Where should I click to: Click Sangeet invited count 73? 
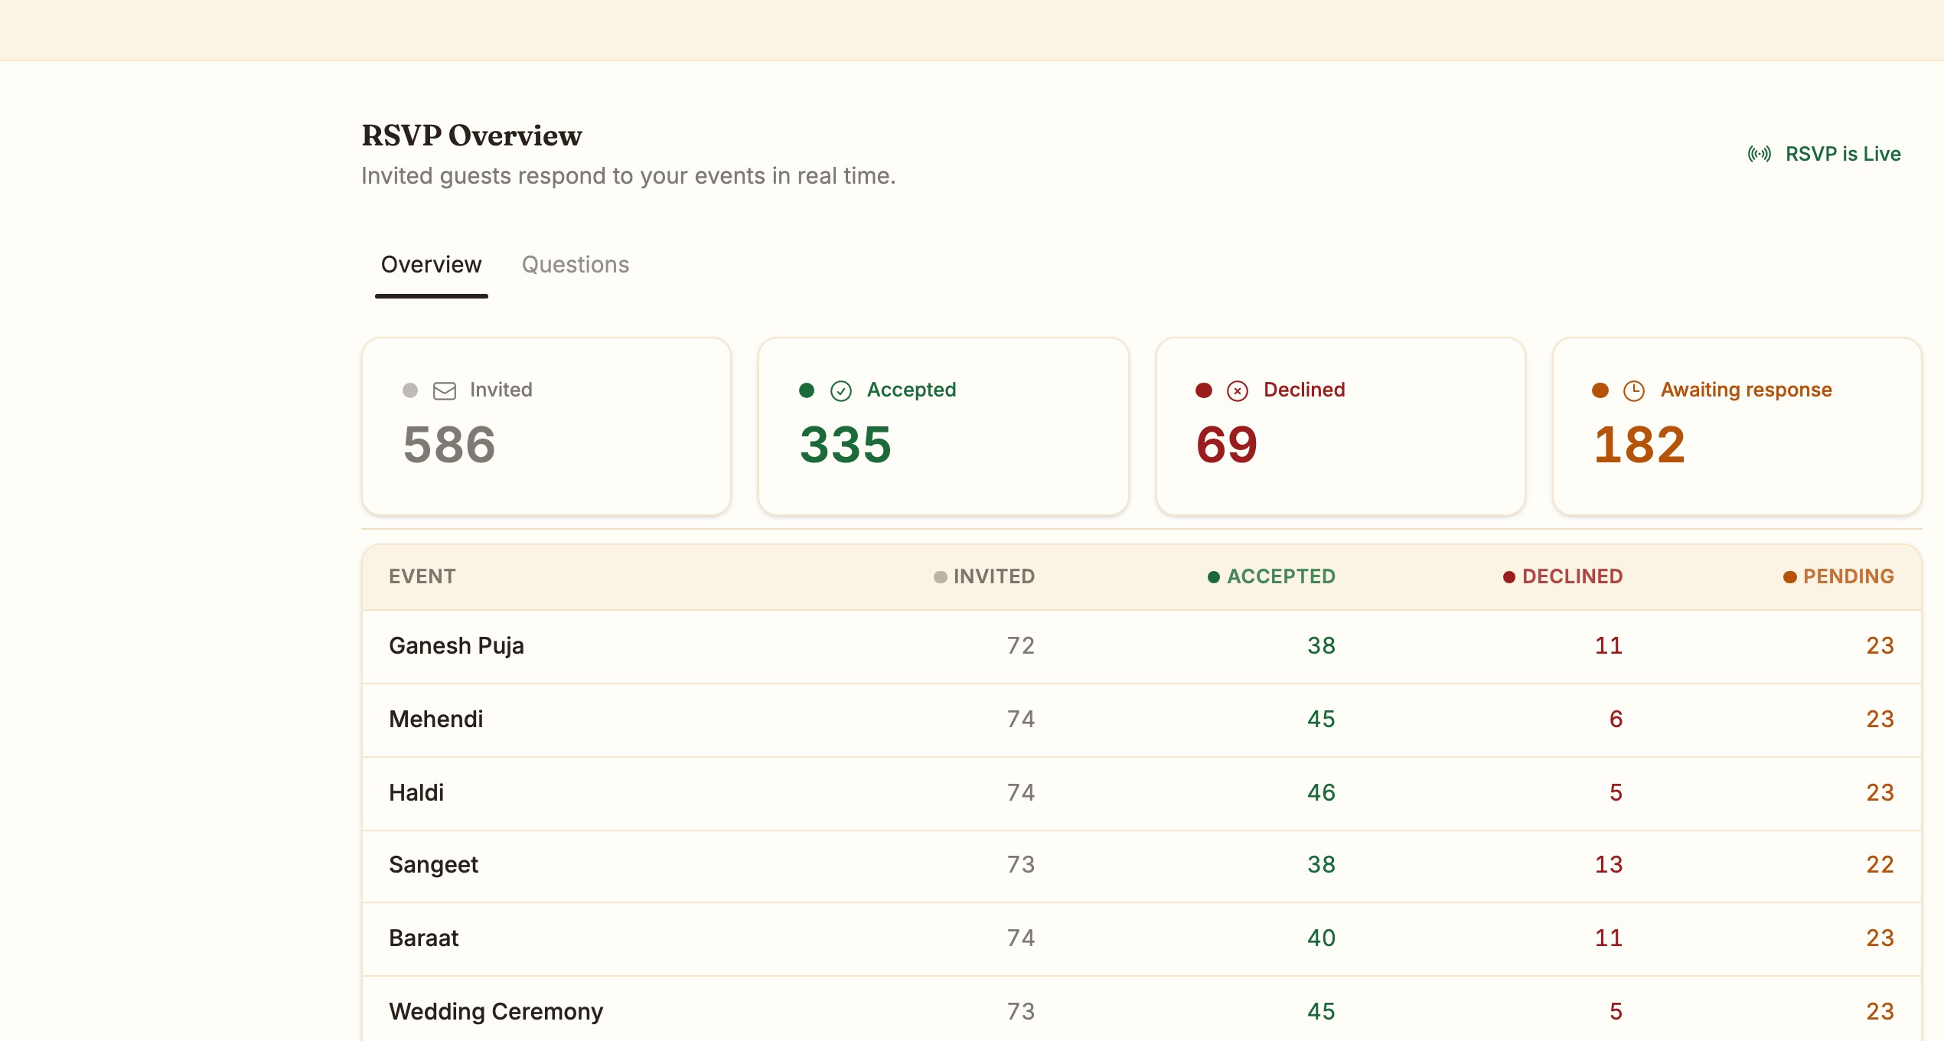tap(1021, 865)
